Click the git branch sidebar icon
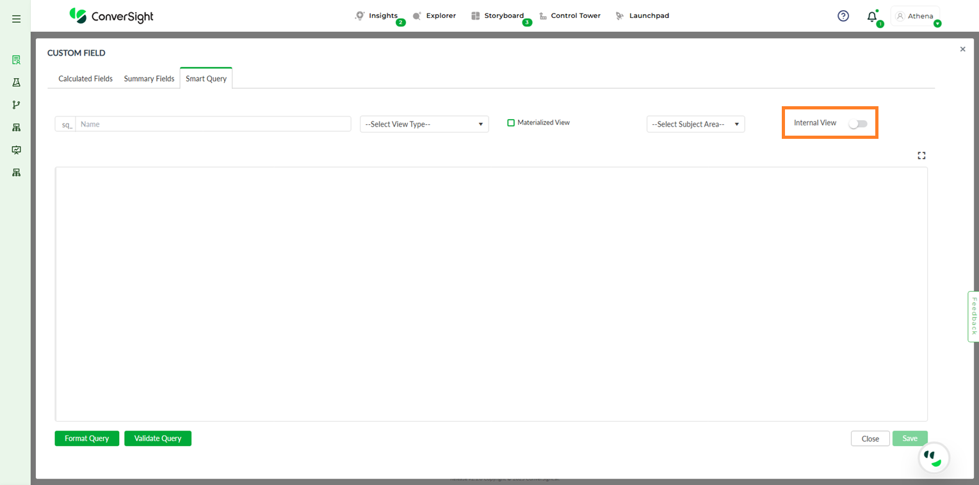The image size is (979, 485). (17, 105)
